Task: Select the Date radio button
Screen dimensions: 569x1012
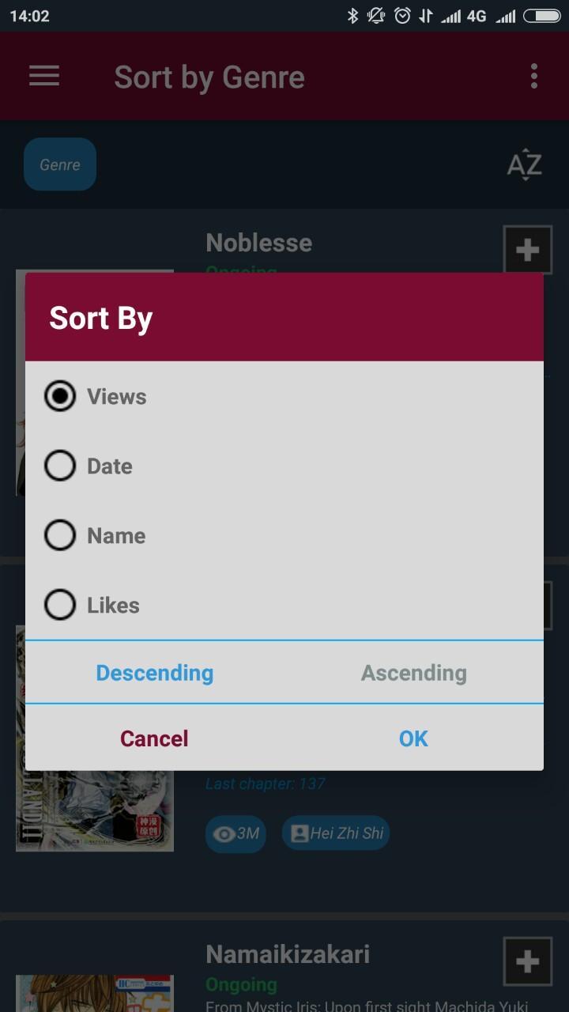Action: 60,466
